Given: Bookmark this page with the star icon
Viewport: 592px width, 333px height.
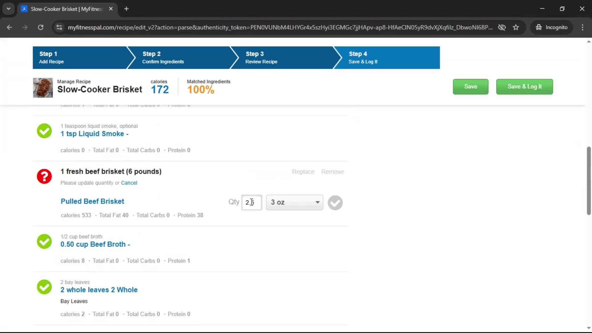Looking at the screenshot, I should point(516,27).
